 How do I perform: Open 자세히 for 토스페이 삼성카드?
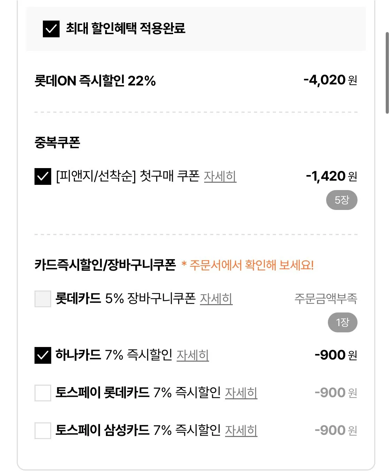[241, 430]
